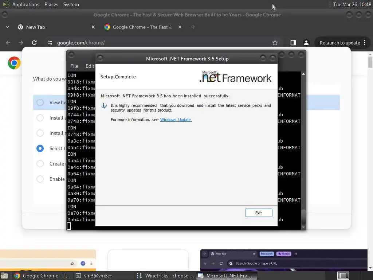Open the Chrome profile icon
Screen dimensions: 373x280
[306, 43]
